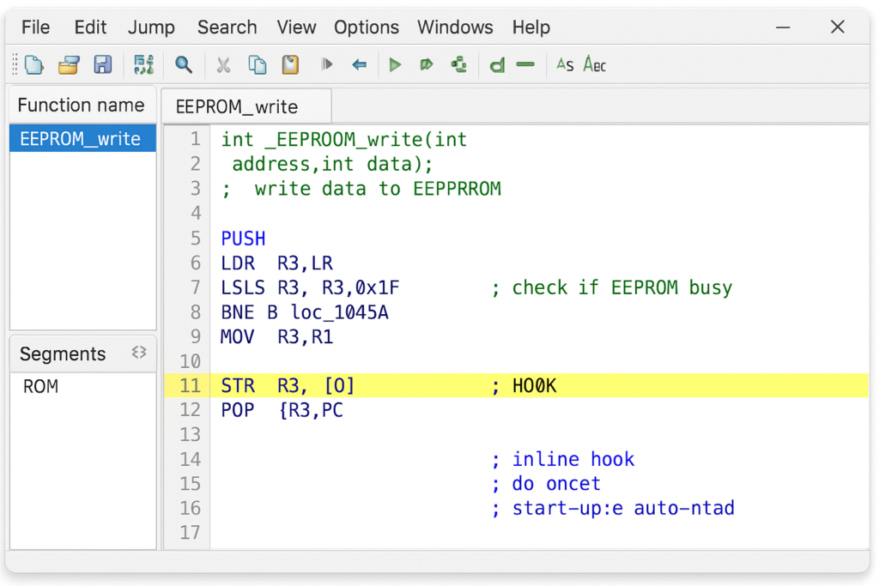
Task: Click the '; HO0K' comment
Action: (524, 386)
